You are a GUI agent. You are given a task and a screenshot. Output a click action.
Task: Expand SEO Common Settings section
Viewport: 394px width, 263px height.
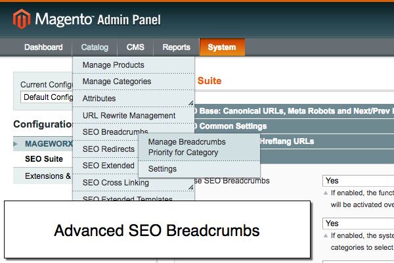pyautogui.click(x=294, y=126)
